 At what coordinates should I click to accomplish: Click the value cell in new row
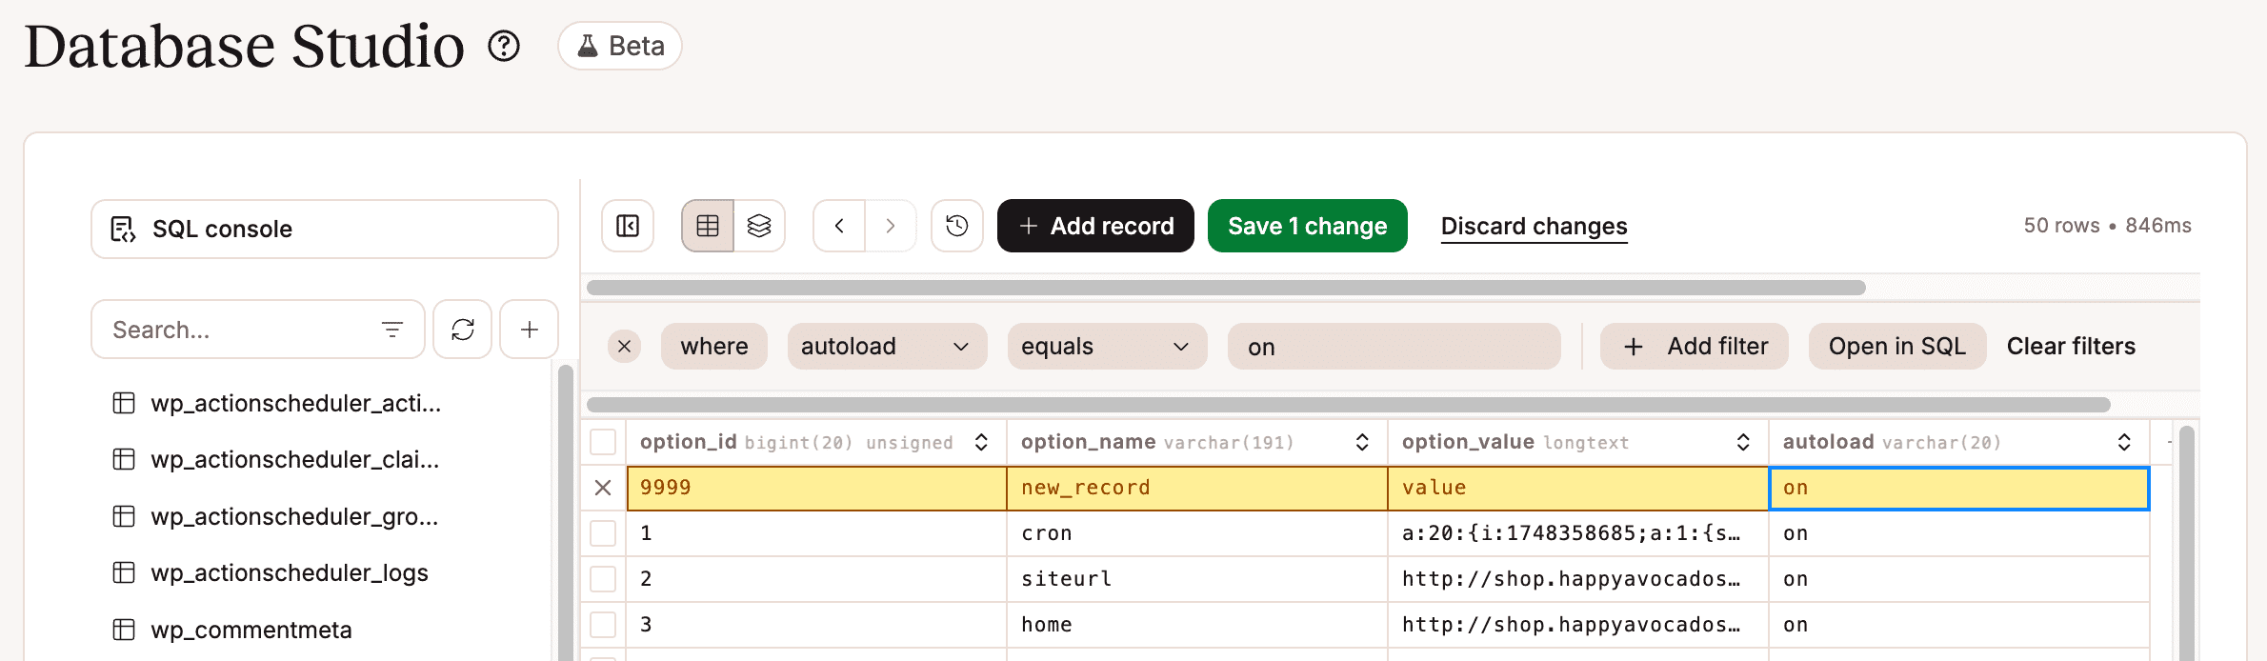(x=1578, y=488)
